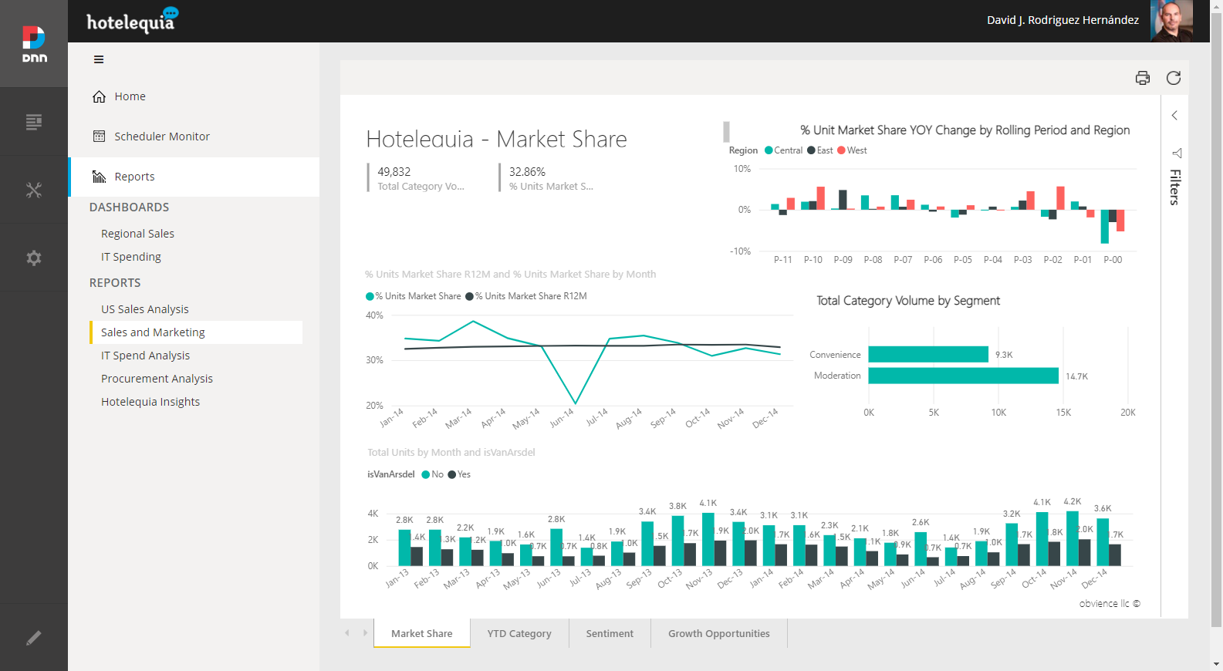Select the Sales and Marketing report
The width and height of the screenshot is (1223, 671).
(x=196, y=332)
